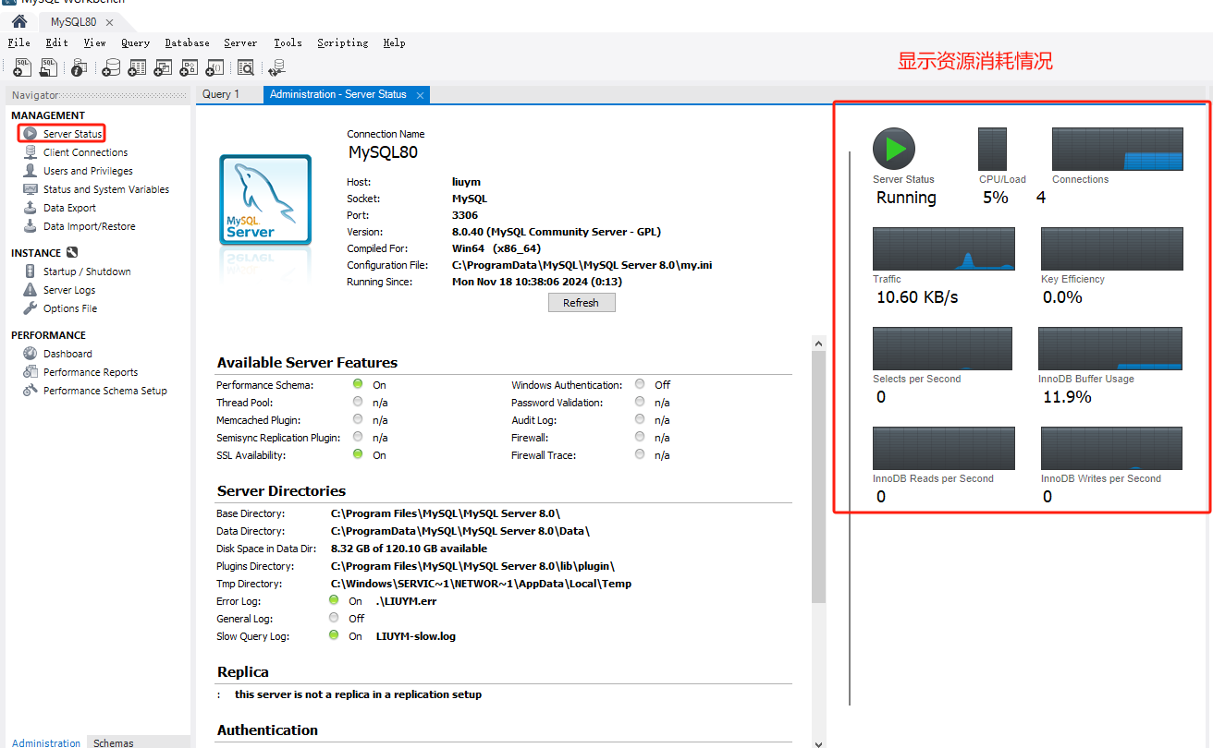Click the icon beside Client Connections
The image size is (1213, 748).
[x=31, y=152]
